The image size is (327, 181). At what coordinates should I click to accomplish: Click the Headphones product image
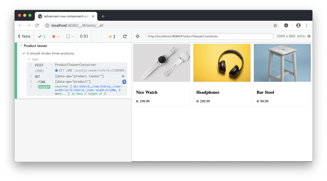pyautogui.click(x=222, y=63)
